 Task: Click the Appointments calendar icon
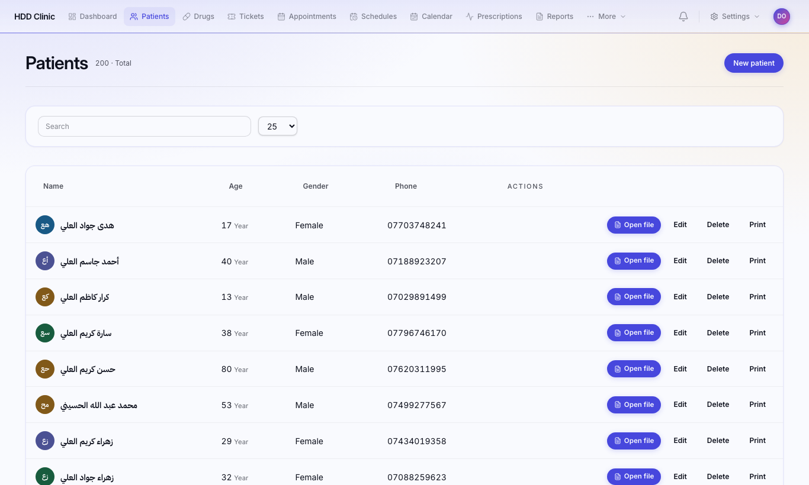(x=281, y=17)
